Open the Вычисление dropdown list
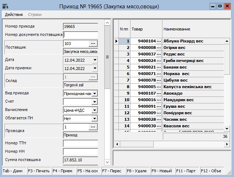 [x=95, y=110]
